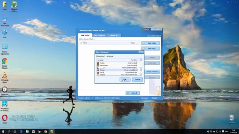This screenshot has height=134, width=239.
Task: Open the Store icon on taskbar
Action: (x=33, y=131)
